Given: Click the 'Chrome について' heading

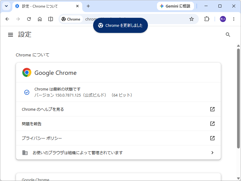Looking at the screenshot, I should click(x=33, y=55).
